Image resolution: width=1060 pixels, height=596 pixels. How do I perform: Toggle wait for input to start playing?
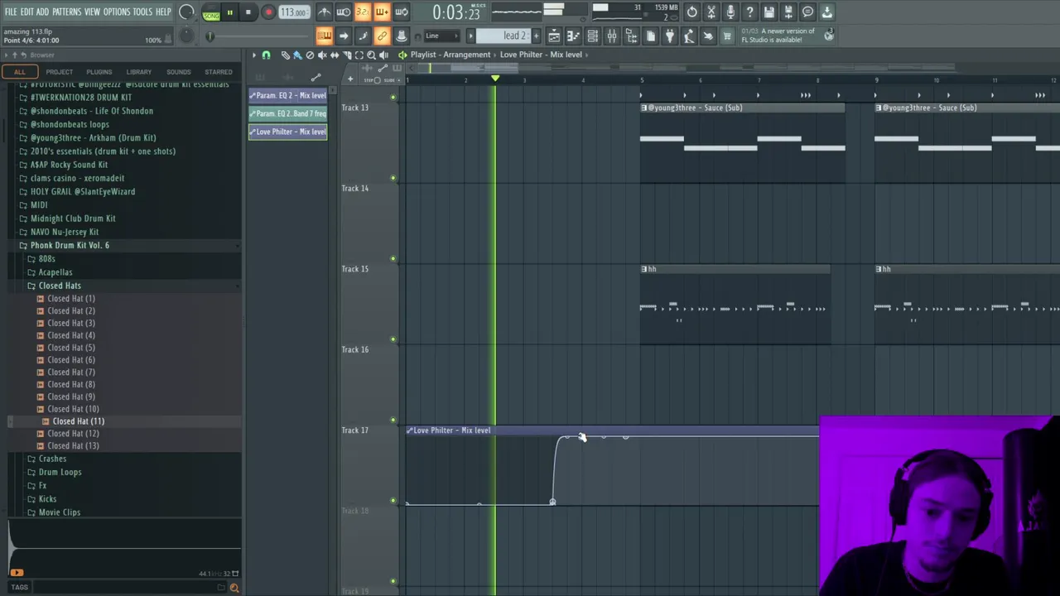point(343,12)
